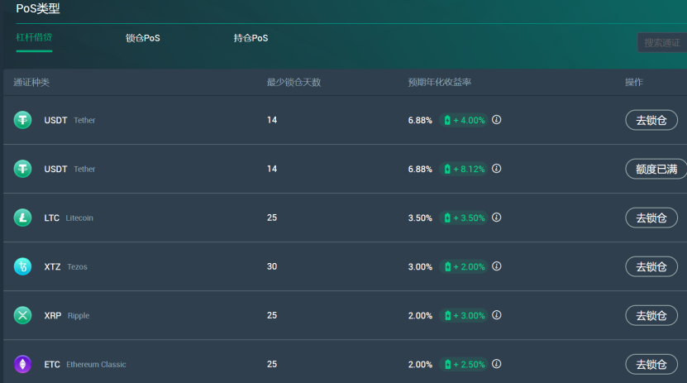
Task: Click the 最少锁仓天数 column header
Action: [294, 83]
